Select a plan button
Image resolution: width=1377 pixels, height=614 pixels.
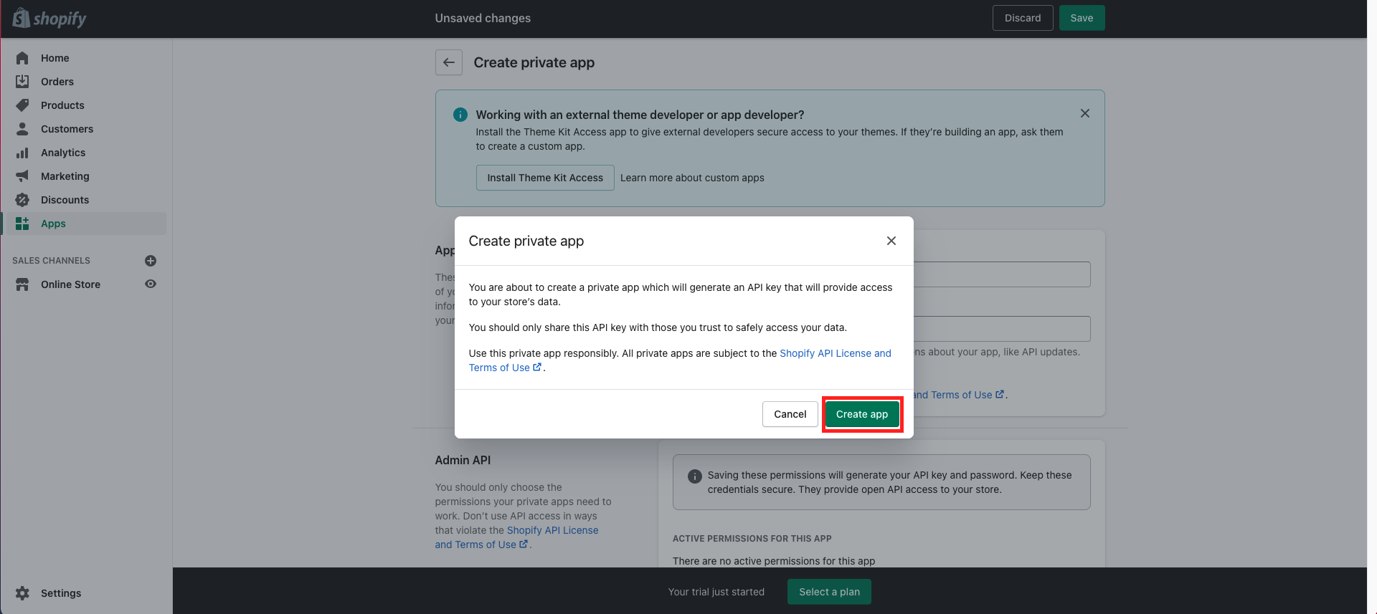click(829, 592)
